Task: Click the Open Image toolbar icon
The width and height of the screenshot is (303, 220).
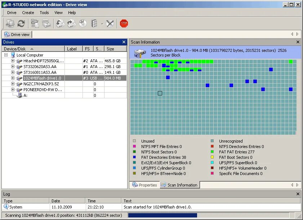Action: [60, 23]
